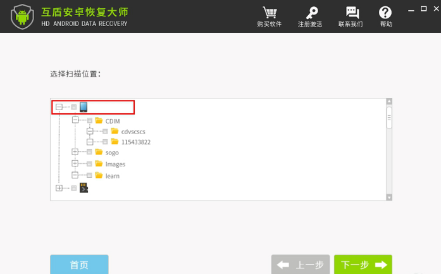The width and height of the screenshot is (441, 274).
Task: Click the green 下一步 next button
Action: pyautogui.click(x=363, y=265)
